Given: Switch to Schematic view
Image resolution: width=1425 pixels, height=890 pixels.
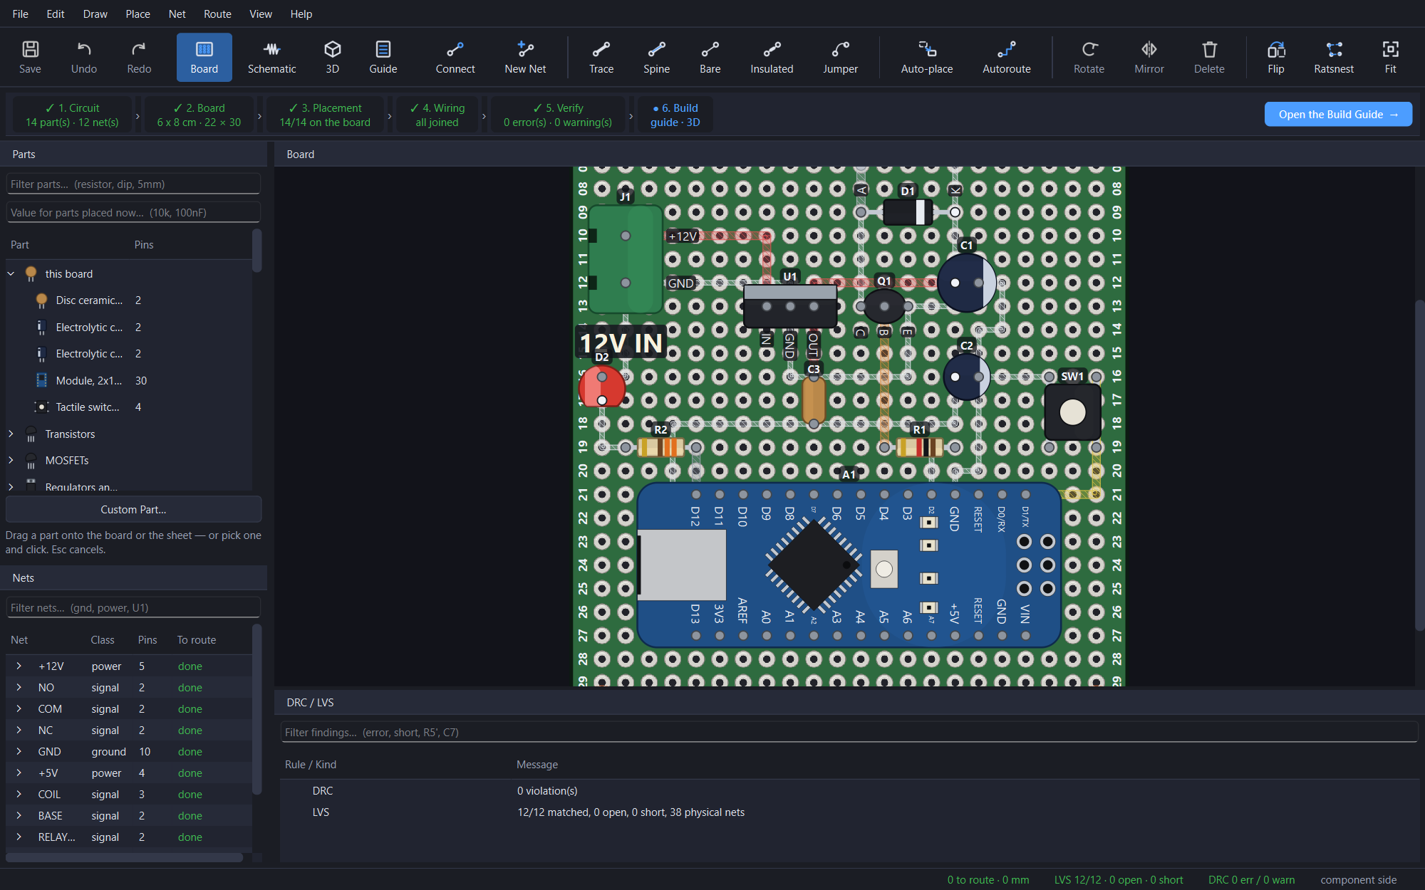Looking at the screenshot, I should pos(271,57).
